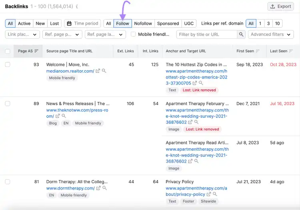This screenshot has width=300, height=210.
Task: Click the Welcome | Move, Inc. page title
Action: tap(68, 65)
